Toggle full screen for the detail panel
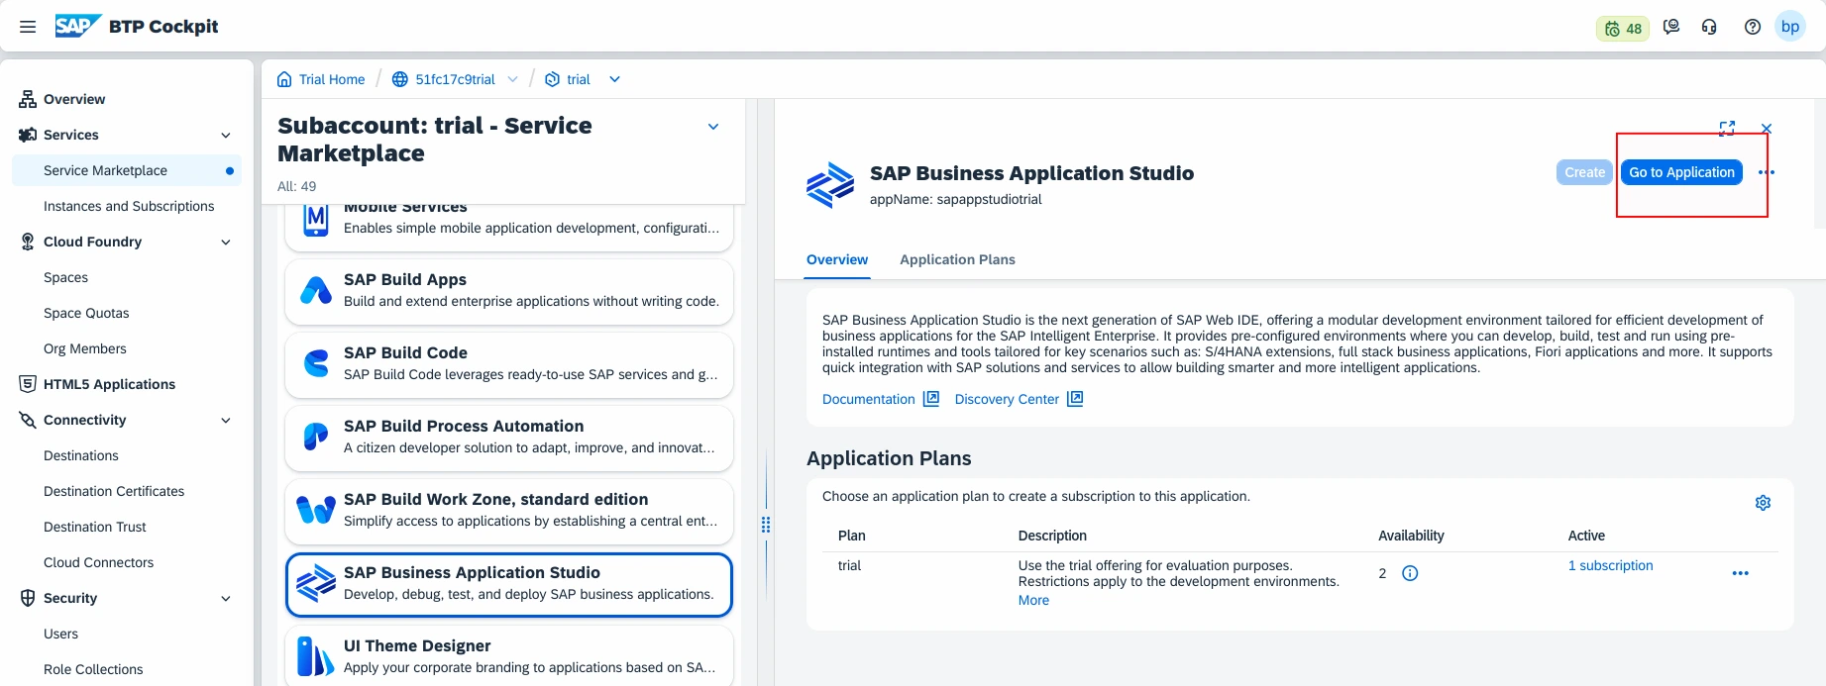This screenshot has height=686, width=1826. pos(1727,129)
